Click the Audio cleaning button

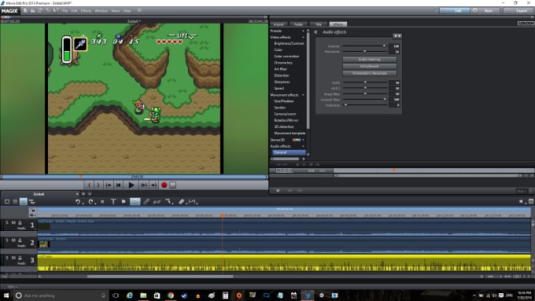(370, 59)
